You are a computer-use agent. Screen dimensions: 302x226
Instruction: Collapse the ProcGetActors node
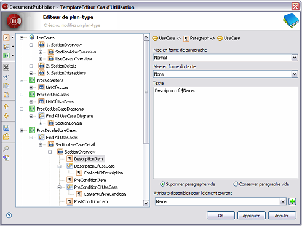point(22,80)
